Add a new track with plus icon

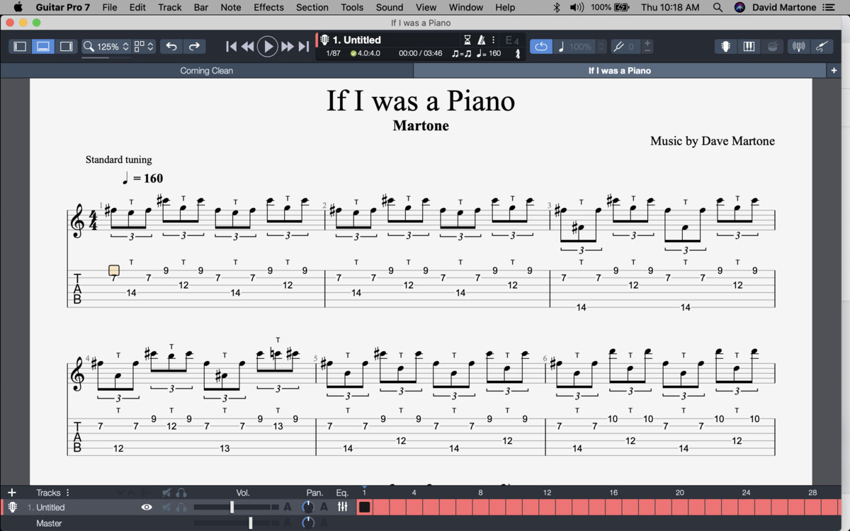(11, 493)
